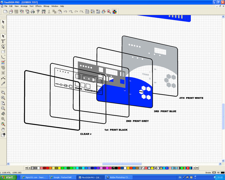Image resolution: width=225 pixels, height=180 pixels.
Task: Open the Fill/Stroke Editor icon
Action: click(93, 12)
